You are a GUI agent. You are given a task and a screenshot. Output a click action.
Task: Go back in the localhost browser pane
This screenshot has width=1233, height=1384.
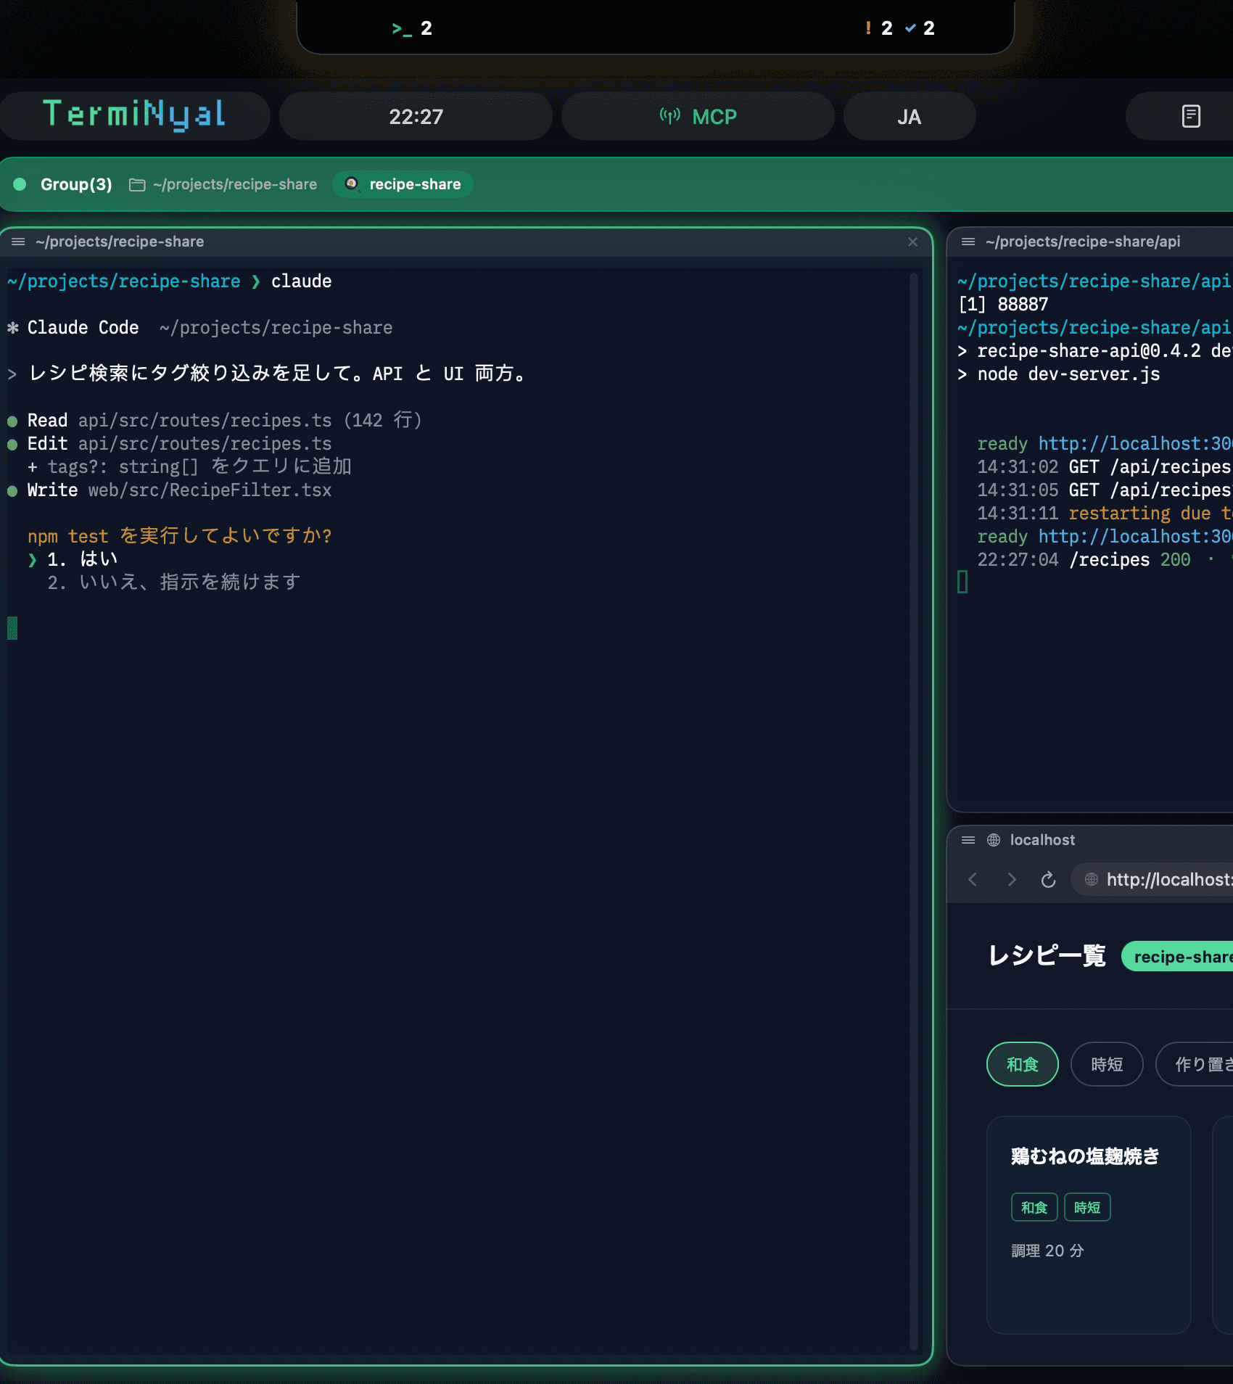(973, 880)
